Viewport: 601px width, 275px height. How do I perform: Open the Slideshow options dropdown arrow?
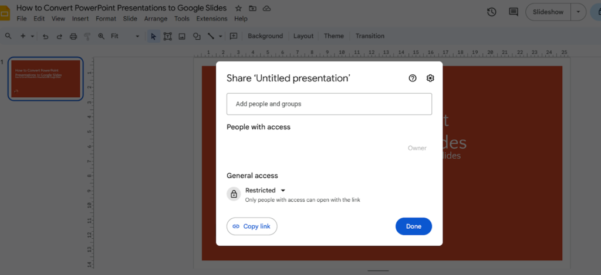(x=579, y=12)
